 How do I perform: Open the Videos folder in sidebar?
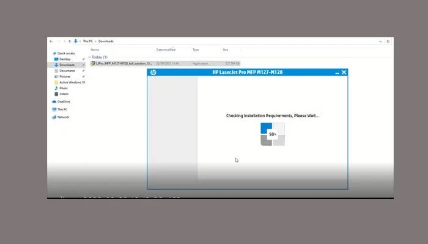point(64,94)
